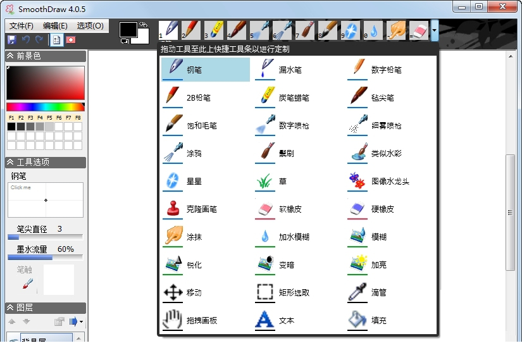Screen dimensions: 522x355
Task: Open the 编辑(E) menu
Action: click(x=55, y=26)
